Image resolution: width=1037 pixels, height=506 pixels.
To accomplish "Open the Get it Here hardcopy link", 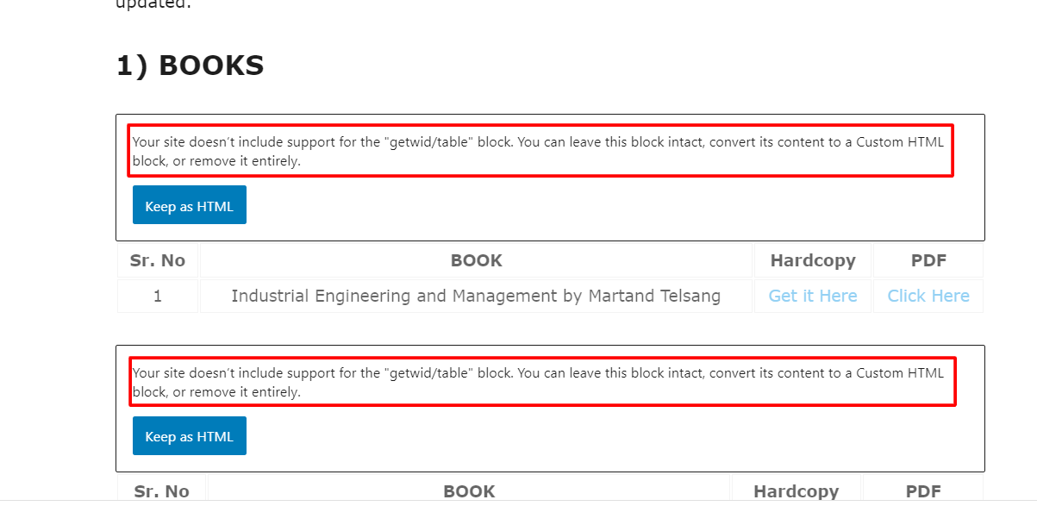I will (x=813, y=296).
